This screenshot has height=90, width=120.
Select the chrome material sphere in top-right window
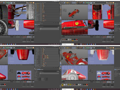coord(70,39)
